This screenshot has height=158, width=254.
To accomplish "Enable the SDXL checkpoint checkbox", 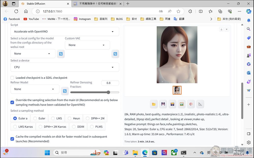I will (x=12, y=78).
